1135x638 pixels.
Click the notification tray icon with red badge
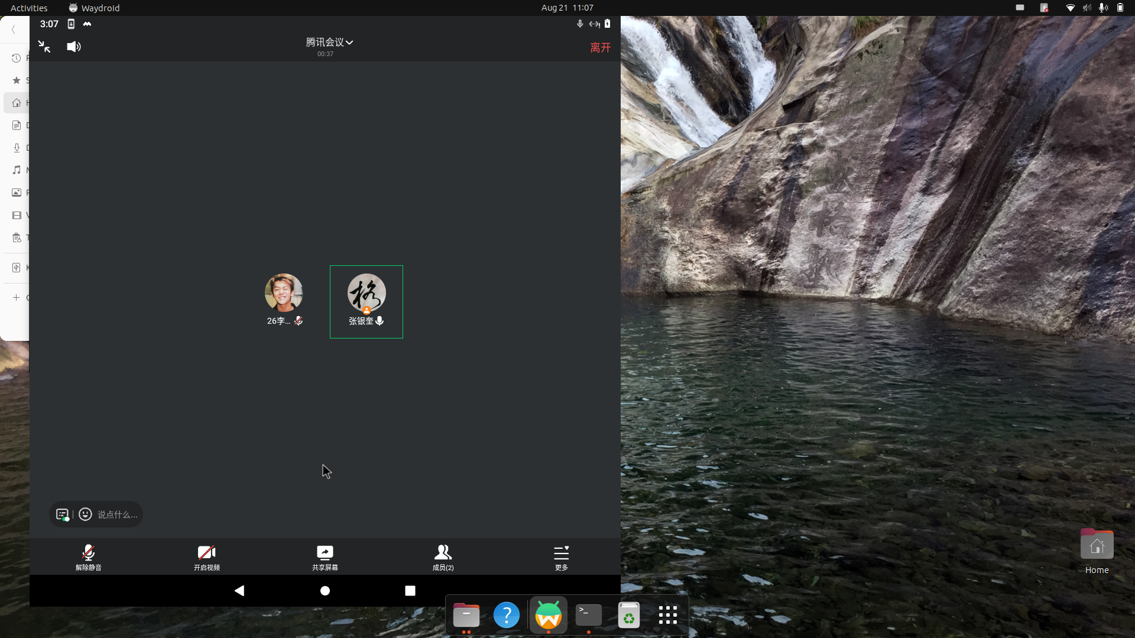1045,8
